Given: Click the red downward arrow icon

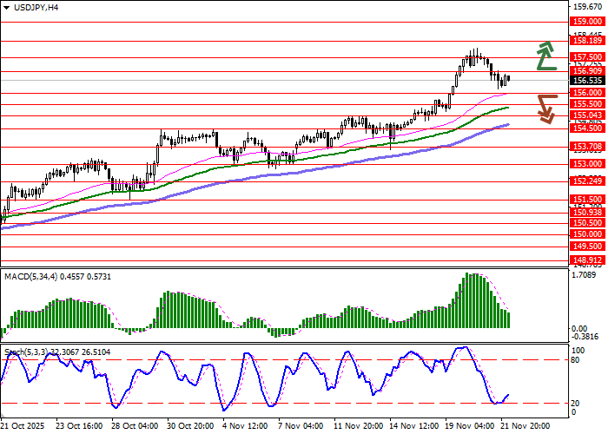Looking at the screenshot, I should tap(545, 108).
